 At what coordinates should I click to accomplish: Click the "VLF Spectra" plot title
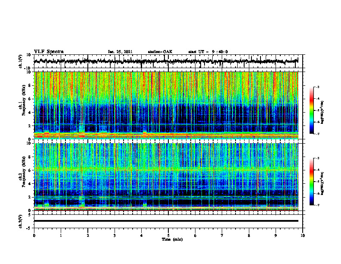49,52
